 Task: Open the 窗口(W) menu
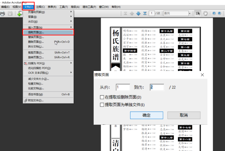tap(104, 7)
